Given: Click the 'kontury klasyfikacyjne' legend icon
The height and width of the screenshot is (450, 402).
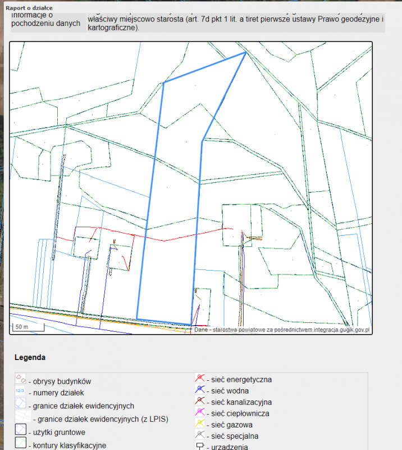Looking at the screenshot, I should click(21, 443).
